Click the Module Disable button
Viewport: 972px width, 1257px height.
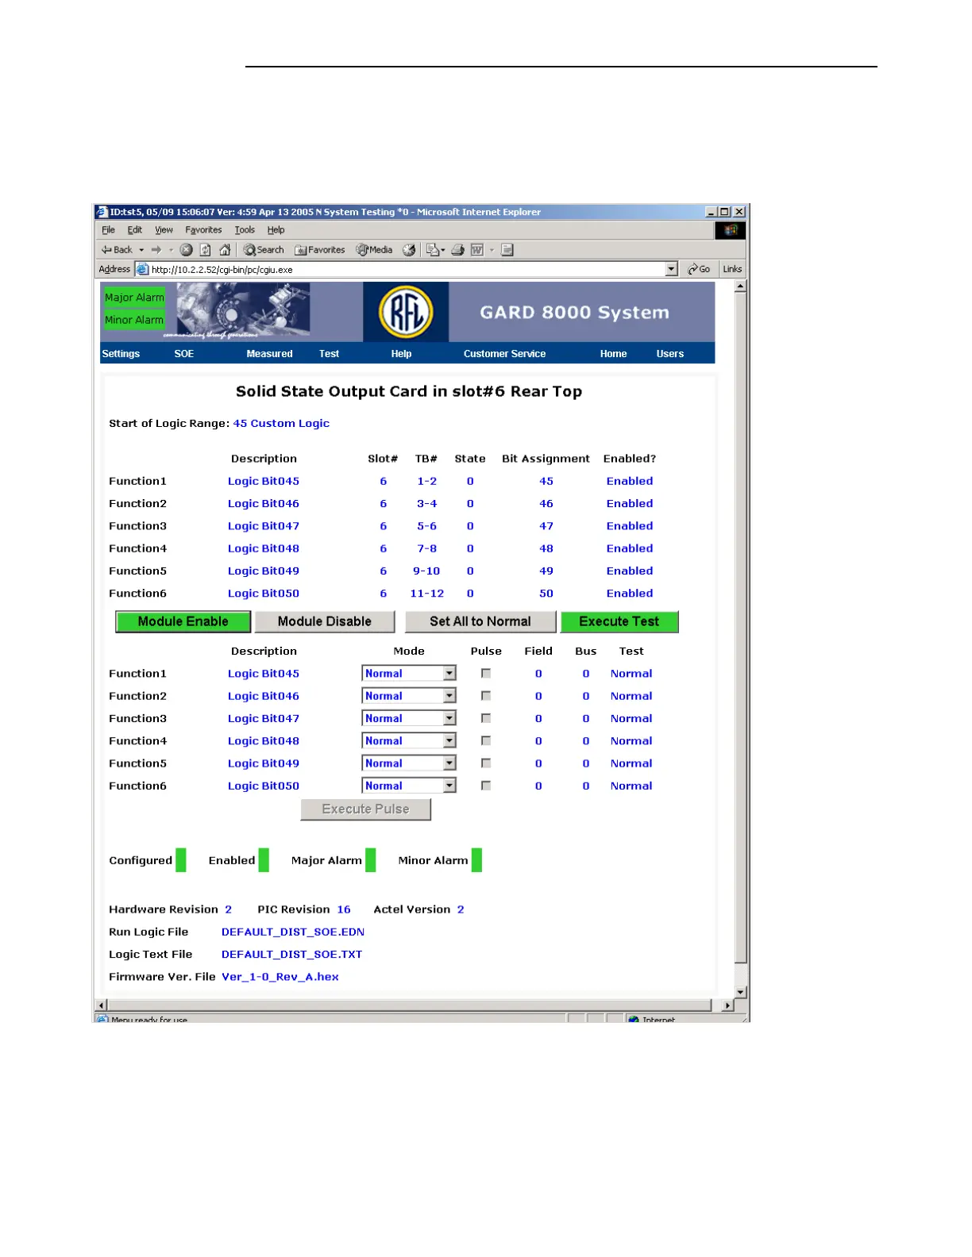325,622
